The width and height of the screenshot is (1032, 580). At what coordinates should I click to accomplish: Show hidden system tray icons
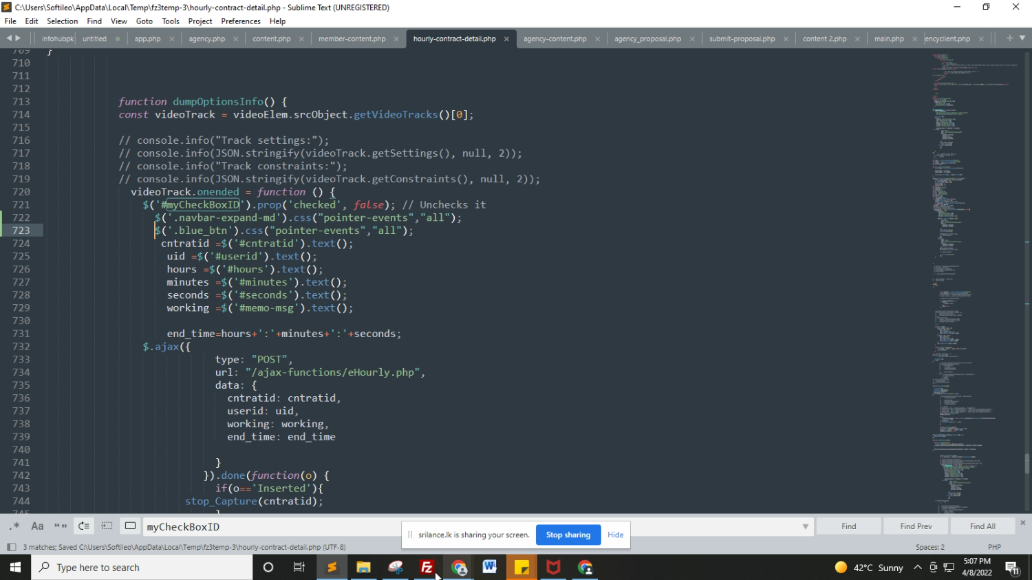tap(917, 568)
